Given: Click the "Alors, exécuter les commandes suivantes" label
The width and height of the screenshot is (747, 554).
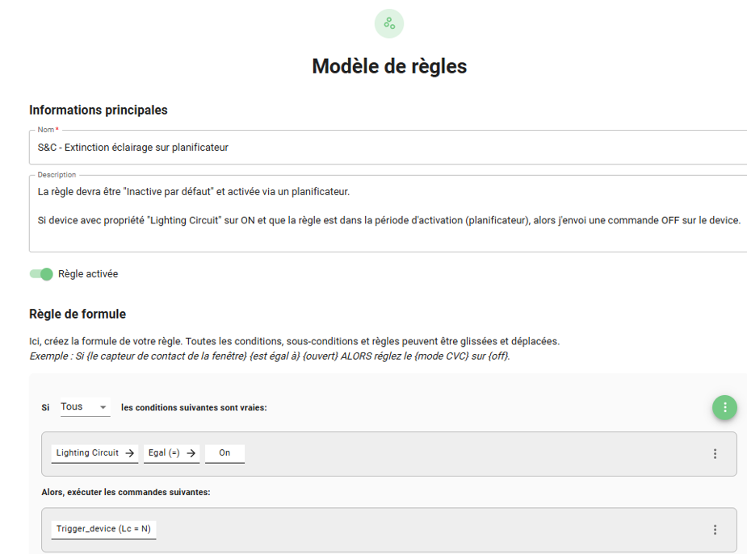Looking at the screenshot, I should (x=126, y=492).
